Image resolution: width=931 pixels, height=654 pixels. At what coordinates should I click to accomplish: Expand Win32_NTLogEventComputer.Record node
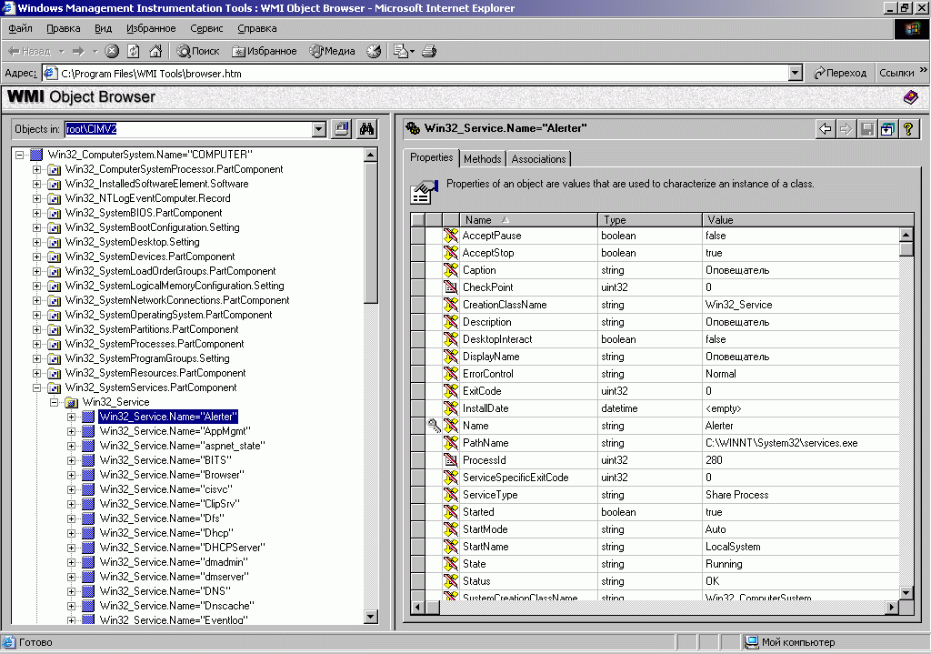(36, 198)
